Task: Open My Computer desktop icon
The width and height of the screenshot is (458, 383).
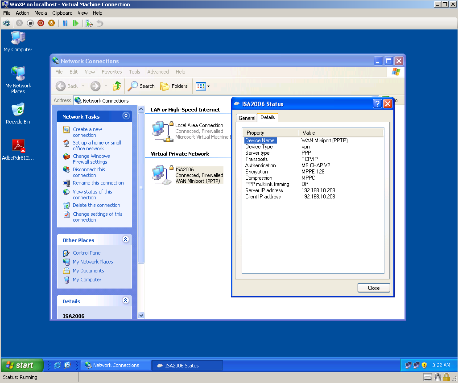Action: pos(18,42)
